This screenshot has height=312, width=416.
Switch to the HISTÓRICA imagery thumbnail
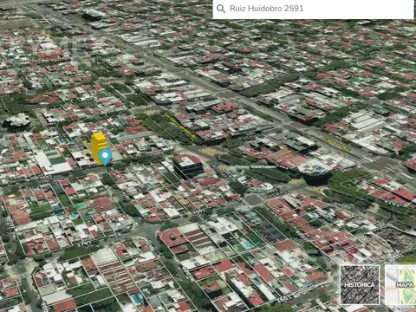pyautogui.click(x=360, y=285)
